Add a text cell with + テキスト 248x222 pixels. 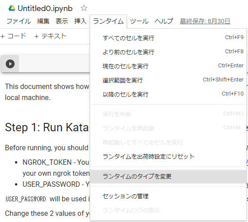point(50,36)
